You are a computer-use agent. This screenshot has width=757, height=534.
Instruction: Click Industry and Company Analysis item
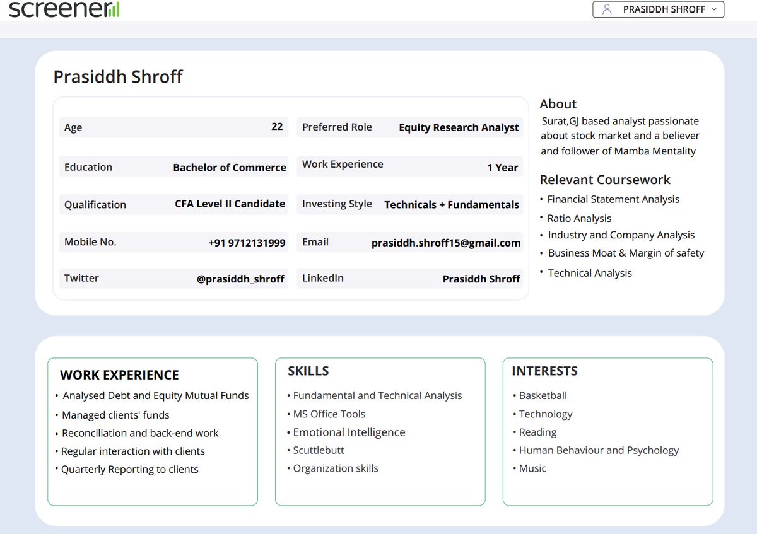tap(621, 235)
